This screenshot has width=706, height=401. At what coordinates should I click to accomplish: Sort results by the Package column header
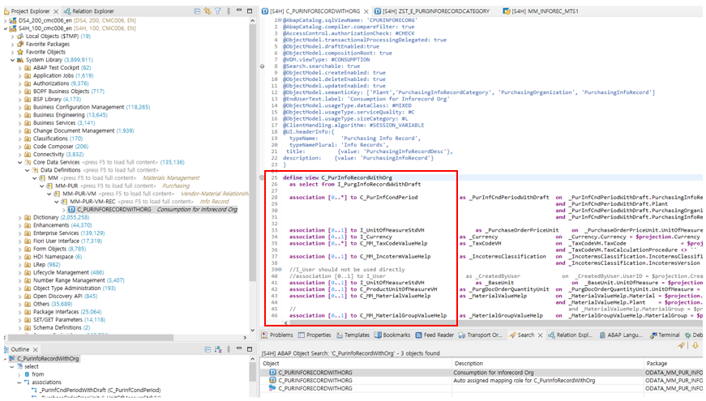pyautogui.click(x=673, y=363)
